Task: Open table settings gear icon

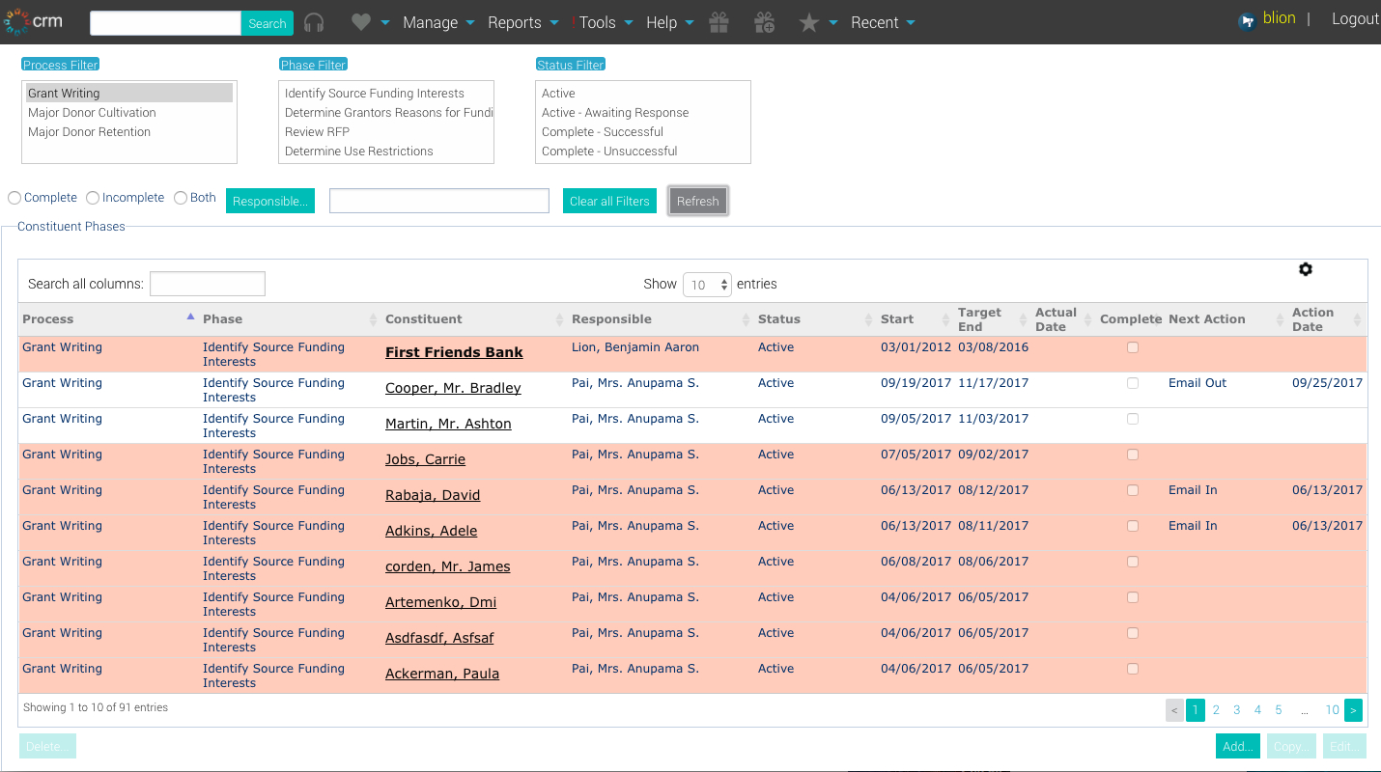Action: [1306, 269]
